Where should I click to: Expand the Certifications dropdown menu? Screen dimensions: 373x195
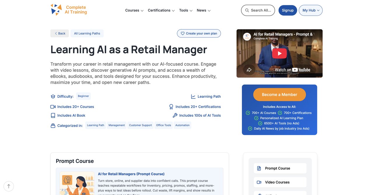tap(161, 10)
